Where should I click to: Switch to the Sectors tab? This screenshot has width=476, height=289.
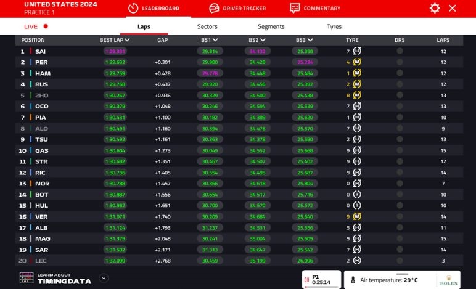point(207,26)
